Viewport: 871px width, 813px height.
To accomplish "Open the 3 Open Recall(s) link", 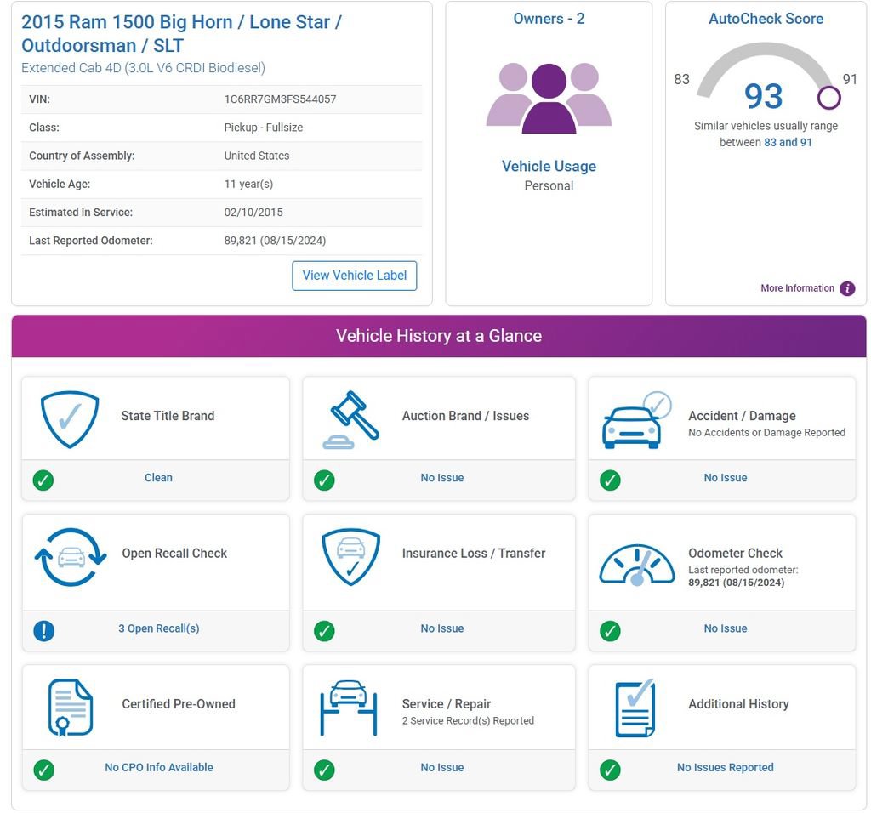I will click(x=159, y=628).
